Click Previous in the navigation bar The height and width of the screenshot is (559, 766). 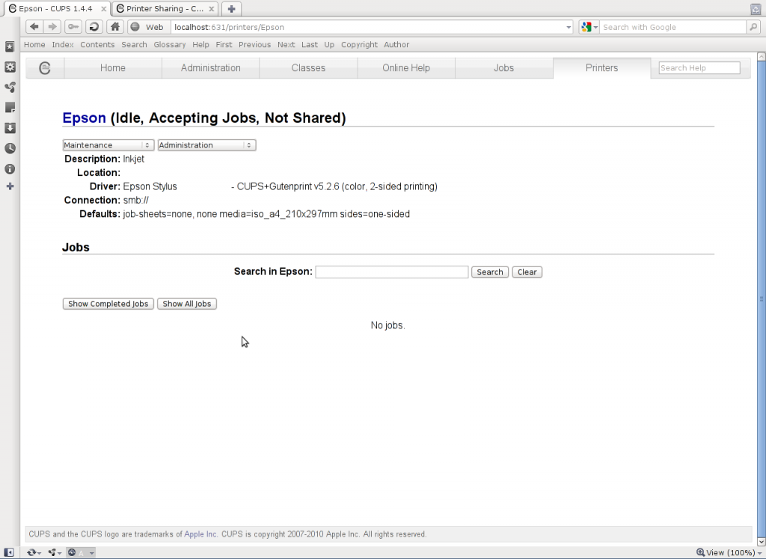pos(254,44)
